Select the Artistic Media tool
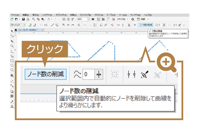Screen dimensions: 198x132 (12, 56)
